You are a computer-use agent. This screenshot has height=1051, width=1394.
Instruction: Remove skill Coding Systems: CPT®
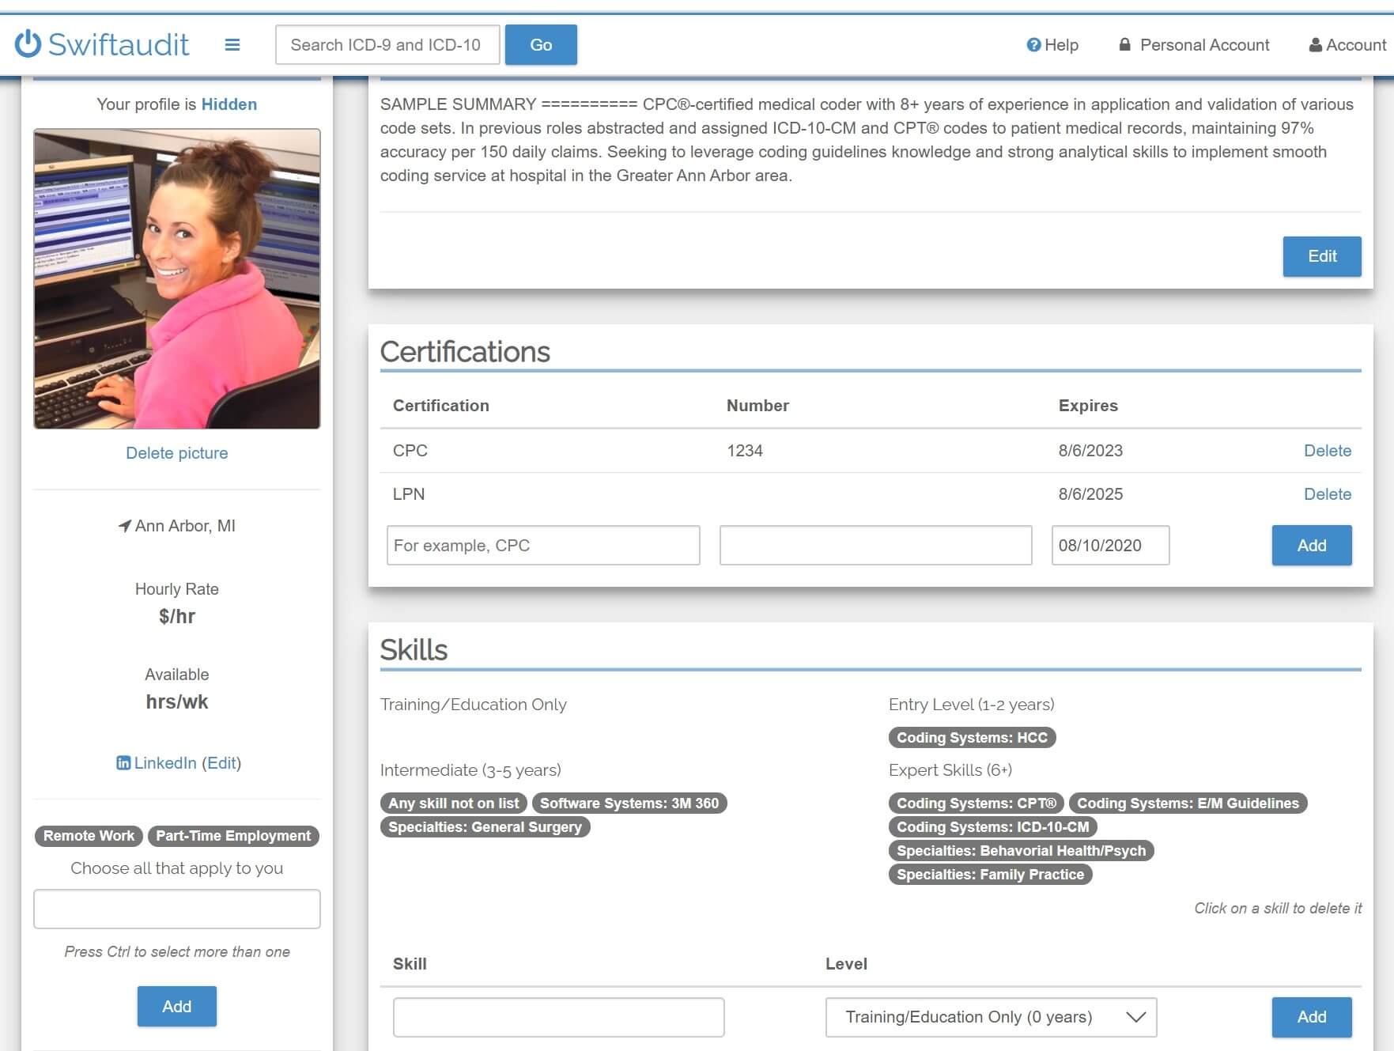(977, 803)
